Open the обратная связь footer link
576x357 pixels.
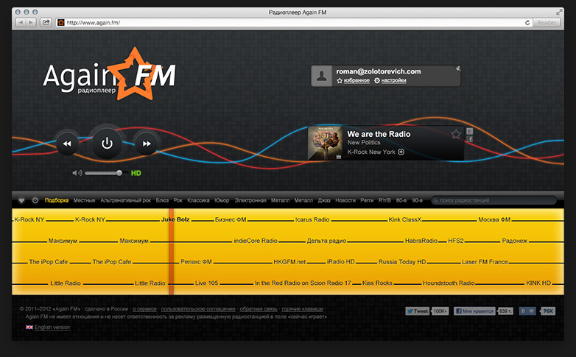pyautogui.click(x=259, y=309)
